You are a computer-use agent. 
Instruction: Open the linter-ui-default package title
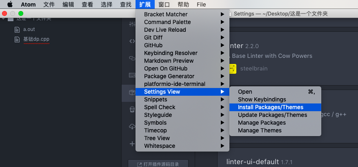pos(253,162)
